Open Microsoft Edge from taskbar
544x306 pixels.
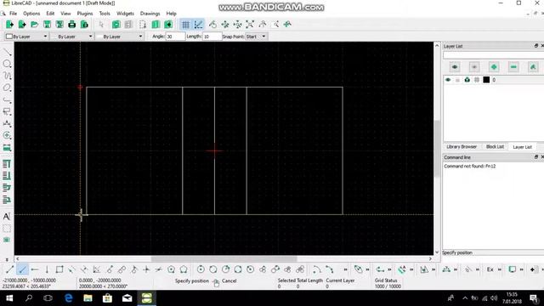click(68, 298)
